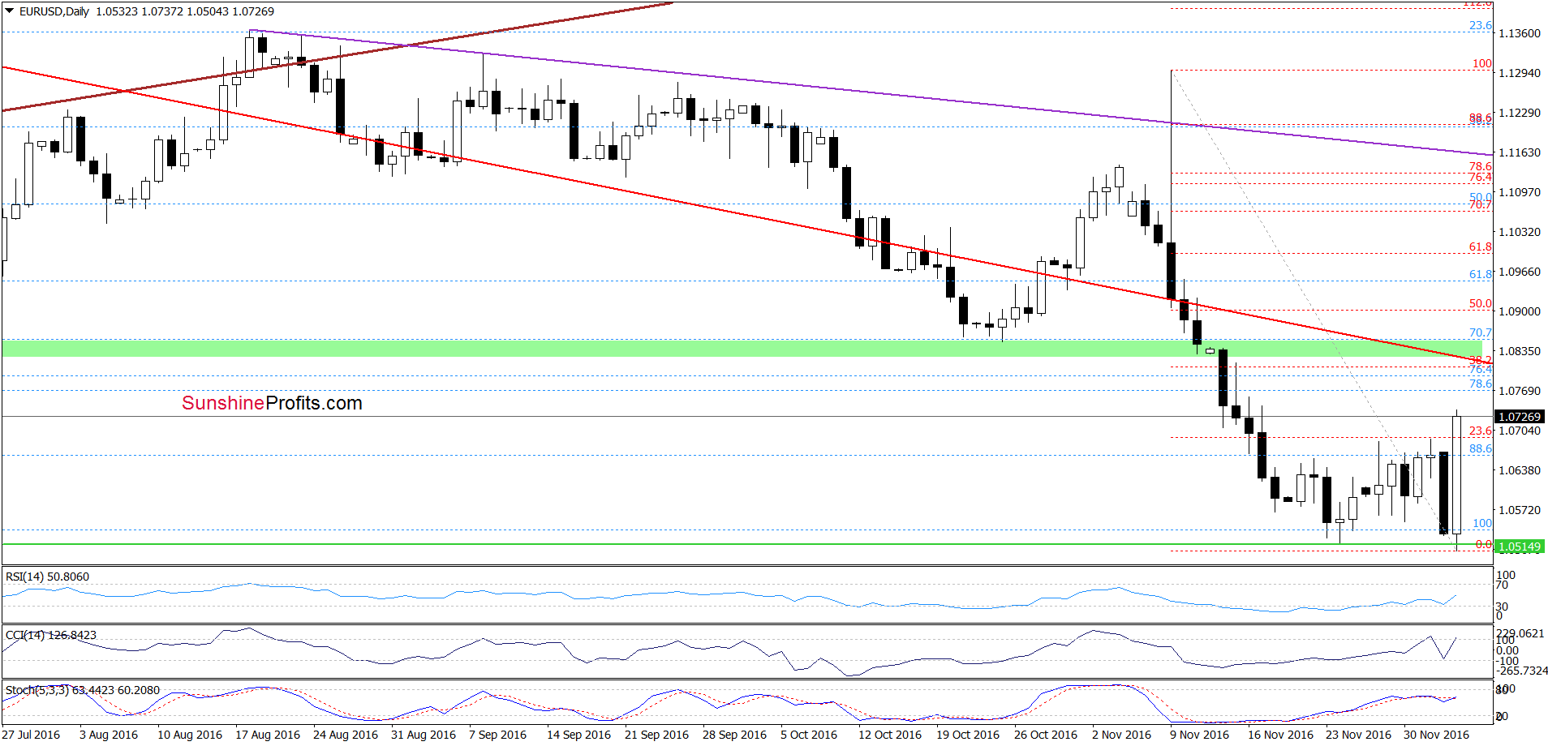The image size is (1548, 746).
Task: Click the 21 Sep 2016 date label
Action: (657, 735)
